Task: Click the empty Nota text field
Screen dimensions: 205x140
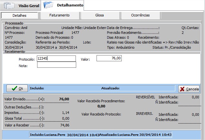Action: pos(56,65)
